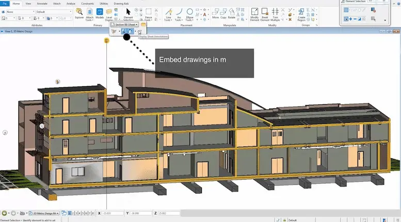The image size is (401, 222).
Task: Choose Invert mode in Element Selection panel
Action: [x=359, y=19]
